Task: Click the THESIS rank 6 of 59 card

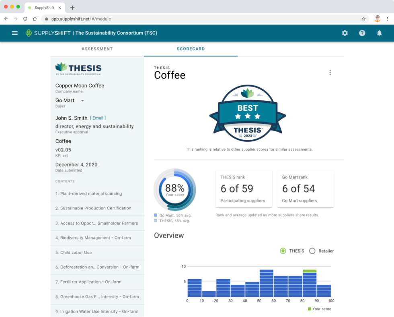Action: [244, 189]
